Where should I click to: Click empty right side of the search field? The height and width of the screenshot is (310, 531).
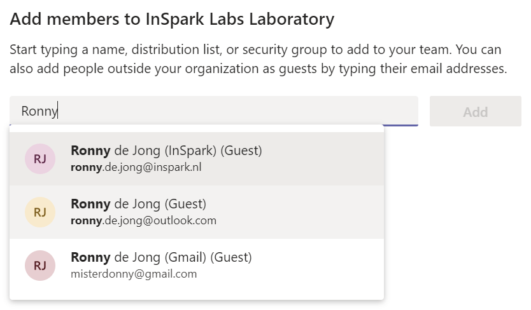318,111
